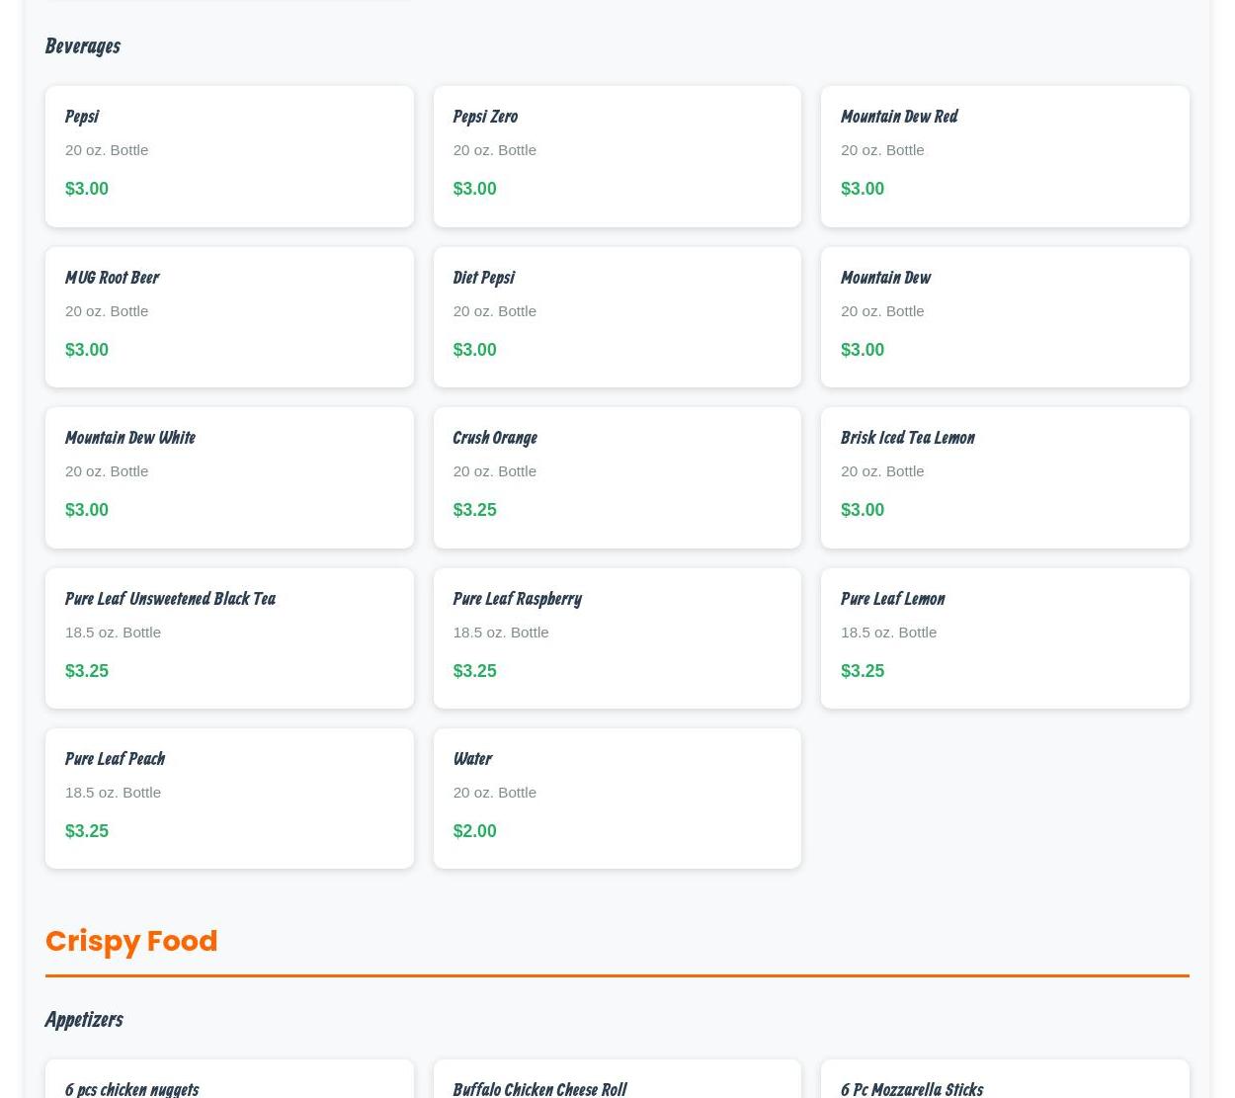The image size is (1235, 1098).
Task: Click the $3.25 price under Pure Leaf Peach
Action: coord(87,831)
